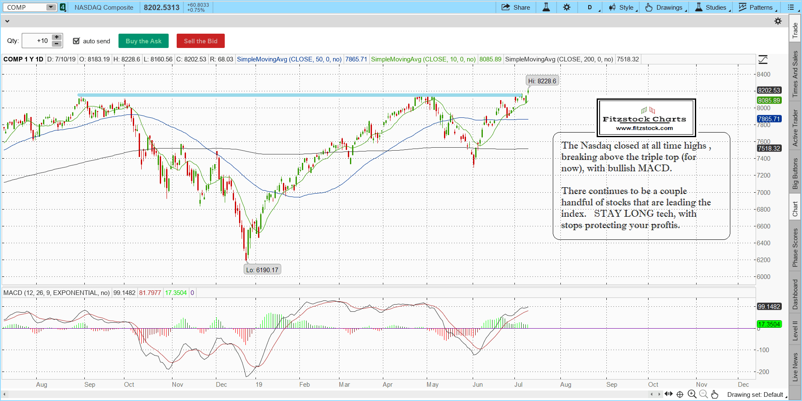This screenshot has width=802, height=401.
Task: Click the crosshair cursor icon
Action: (680, 394)
